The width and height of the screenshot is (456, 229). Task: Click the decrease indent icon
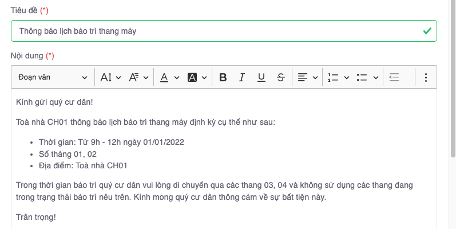pos(394,77)
